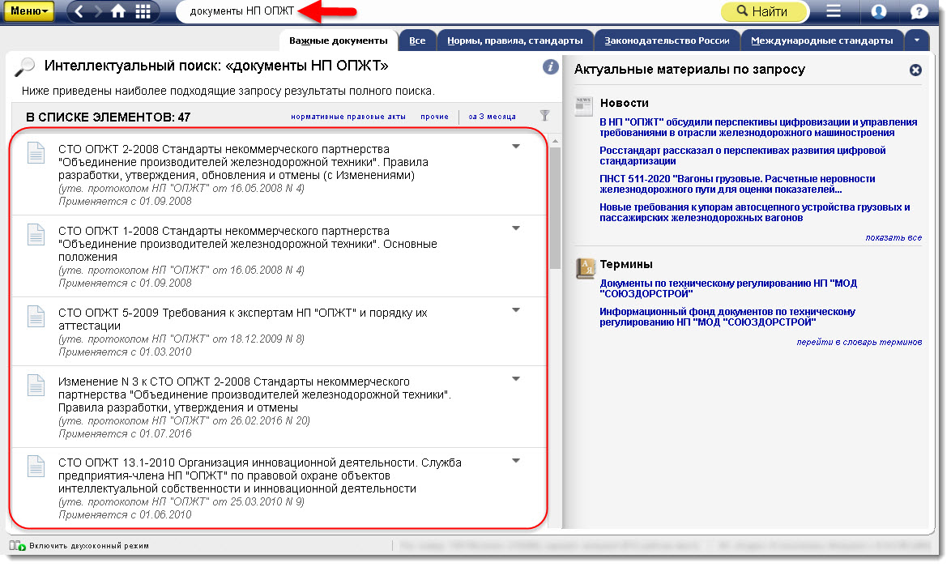Viewport: 951px width, 567px height.
Task: Click the document icon for СТО ОПЖТ 2-2008 Стандарты
Action: [x=36, y=152]
